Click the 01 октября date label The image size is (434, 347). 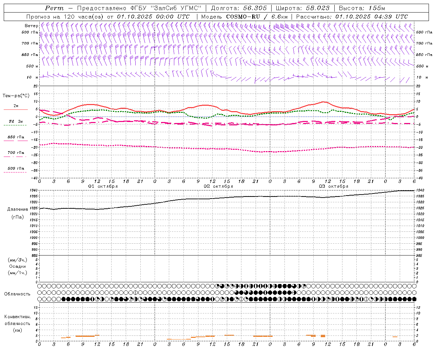click(103, 186)
